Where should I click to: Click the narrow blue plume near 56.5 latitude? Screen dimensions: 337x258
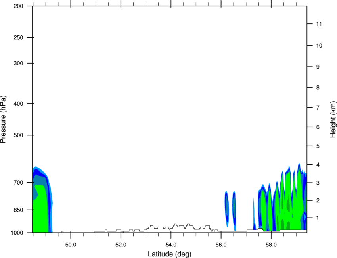[x=234, y=211]
